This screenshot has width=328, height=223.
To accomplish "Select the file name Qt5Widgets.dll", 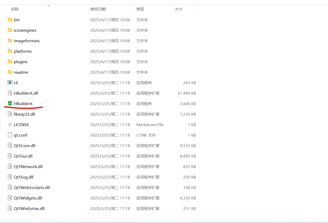I will pos(28,198).
